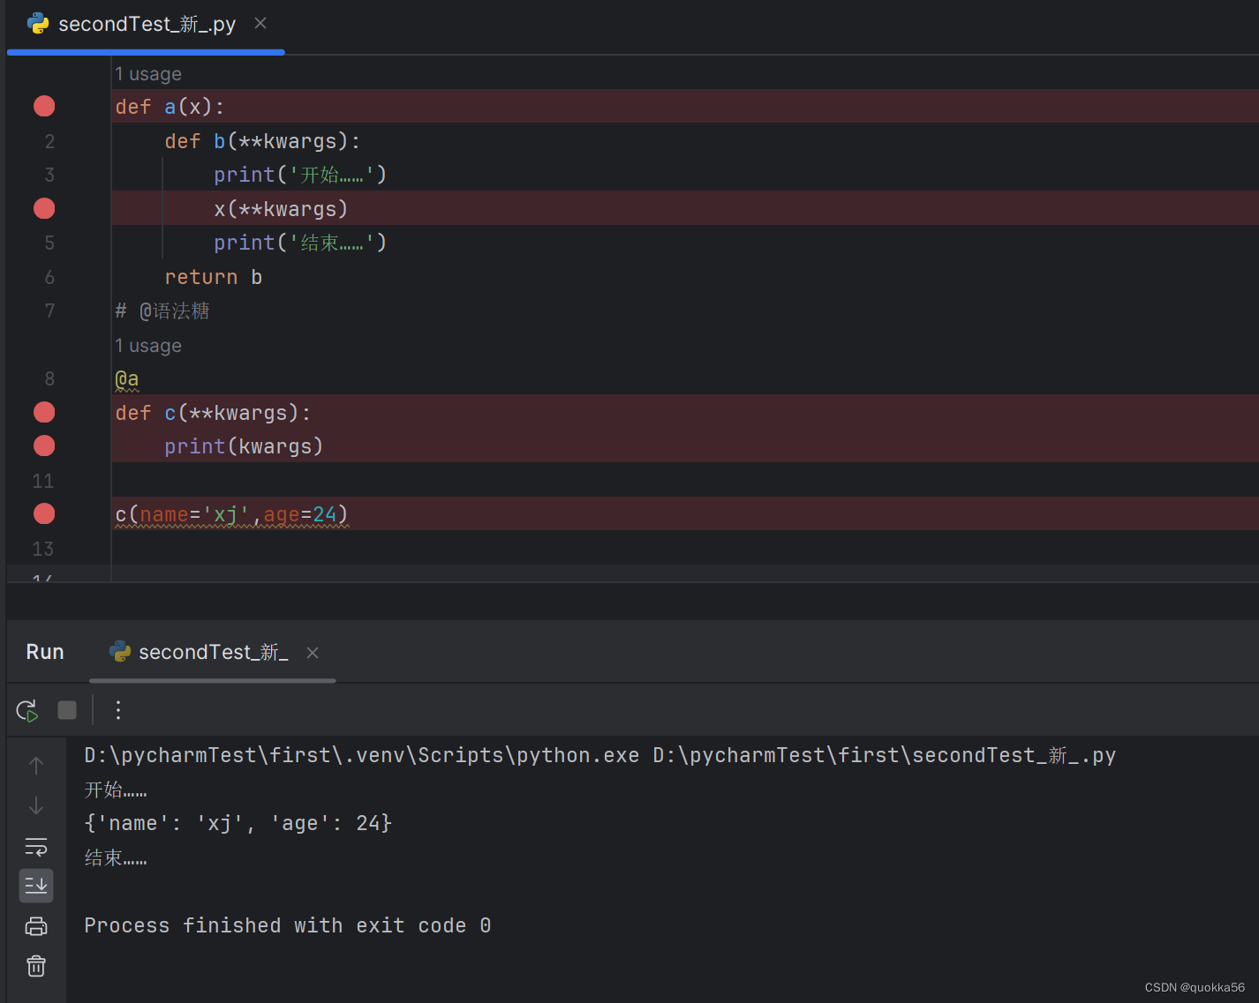Click the @a decorator in the code
Image resolution: width=1259 pixels, height=1003 pixels.
127,379
